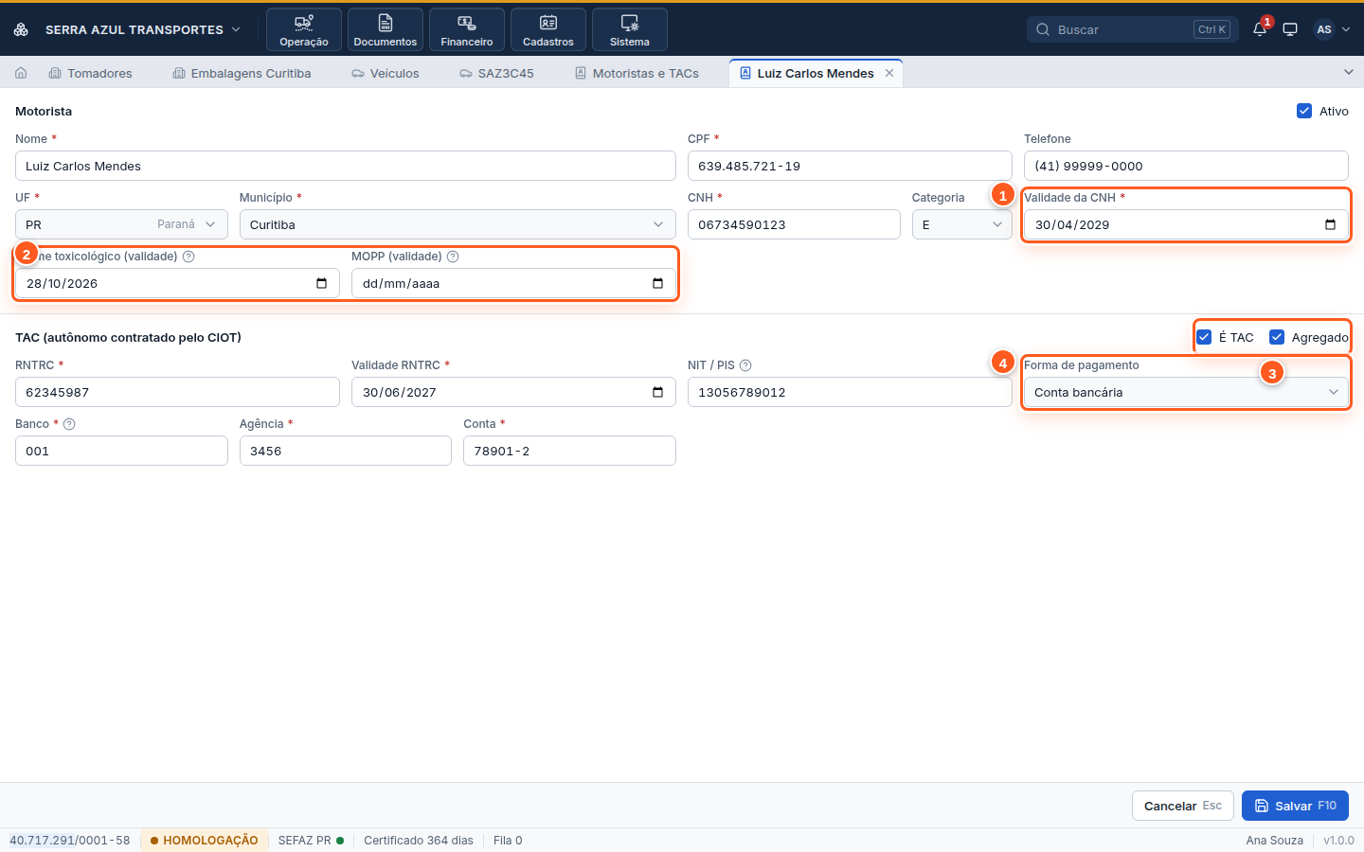Viewport: 1364px width, 852px height.
Task: Uncheck the É TAC checkbox
Action: 1204,337
